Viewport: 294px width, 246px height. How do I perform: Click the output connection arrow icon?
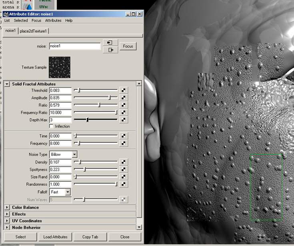(110, 50)
